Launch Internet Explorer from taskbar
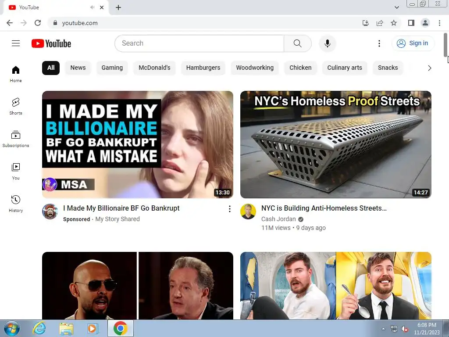 click(39, 328)
